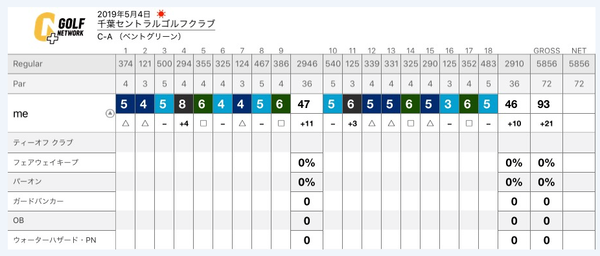Click the hole 16 score of 3
Screen dimensions: 600x256
[449, 104]
